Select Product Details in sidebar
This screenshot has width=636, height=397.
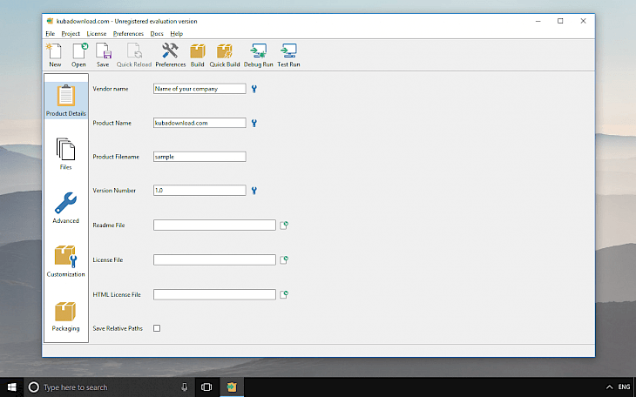pos(65,100)
